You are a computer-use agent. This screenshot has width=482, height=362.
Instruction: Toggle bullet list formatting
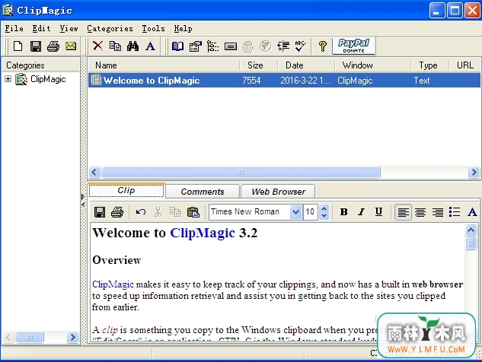coord(455,212)
